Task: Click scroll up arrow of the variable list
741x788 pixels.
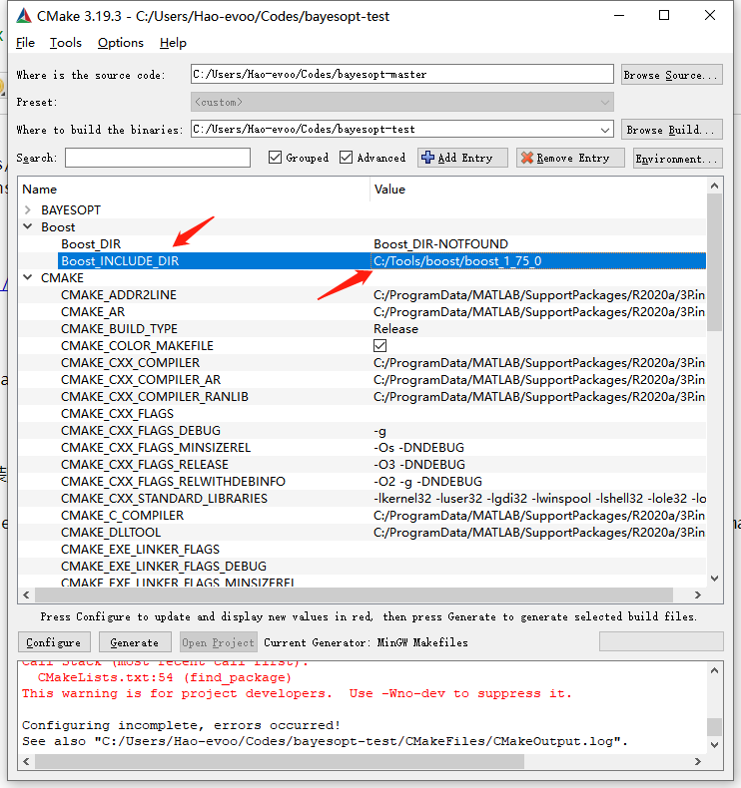Action: pos(714,188)
